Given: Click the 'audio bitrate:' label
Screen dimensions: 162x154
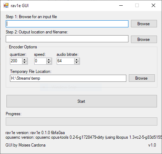Looking at the screenshot, I should [67, 54].
